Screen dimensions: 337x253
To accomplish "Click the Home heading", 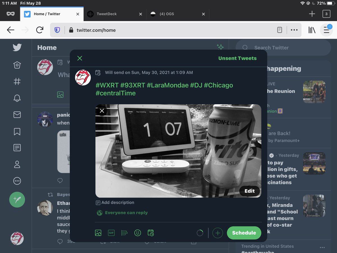I will pyautogui.click(x=47, y=48).
